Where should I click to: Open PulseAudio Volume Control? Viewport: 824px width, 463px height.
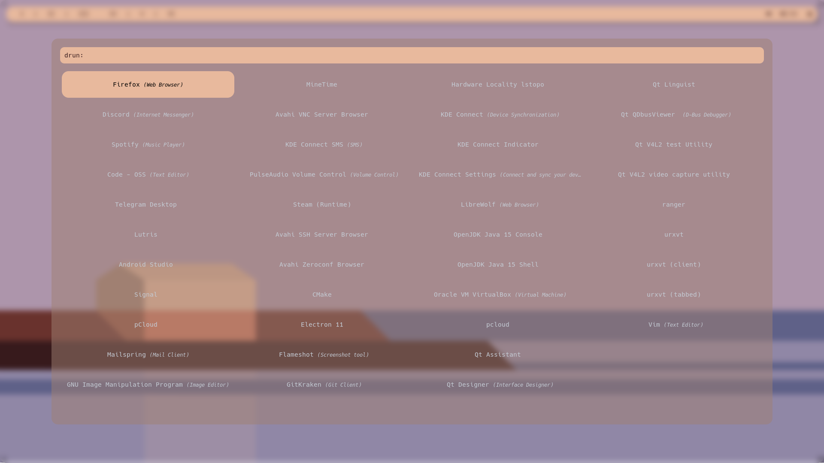tap(324, 174)
